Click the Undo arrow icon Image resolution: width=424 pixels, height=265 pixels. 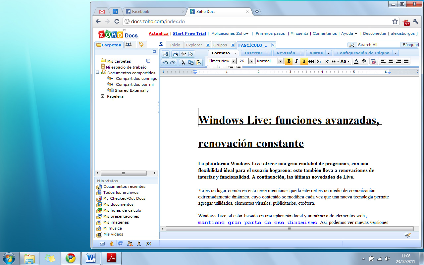[165, 62]
